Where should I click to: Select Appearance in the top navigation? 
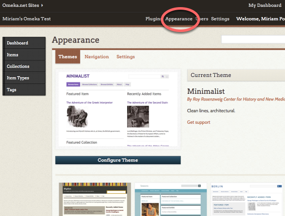[179, 19]
